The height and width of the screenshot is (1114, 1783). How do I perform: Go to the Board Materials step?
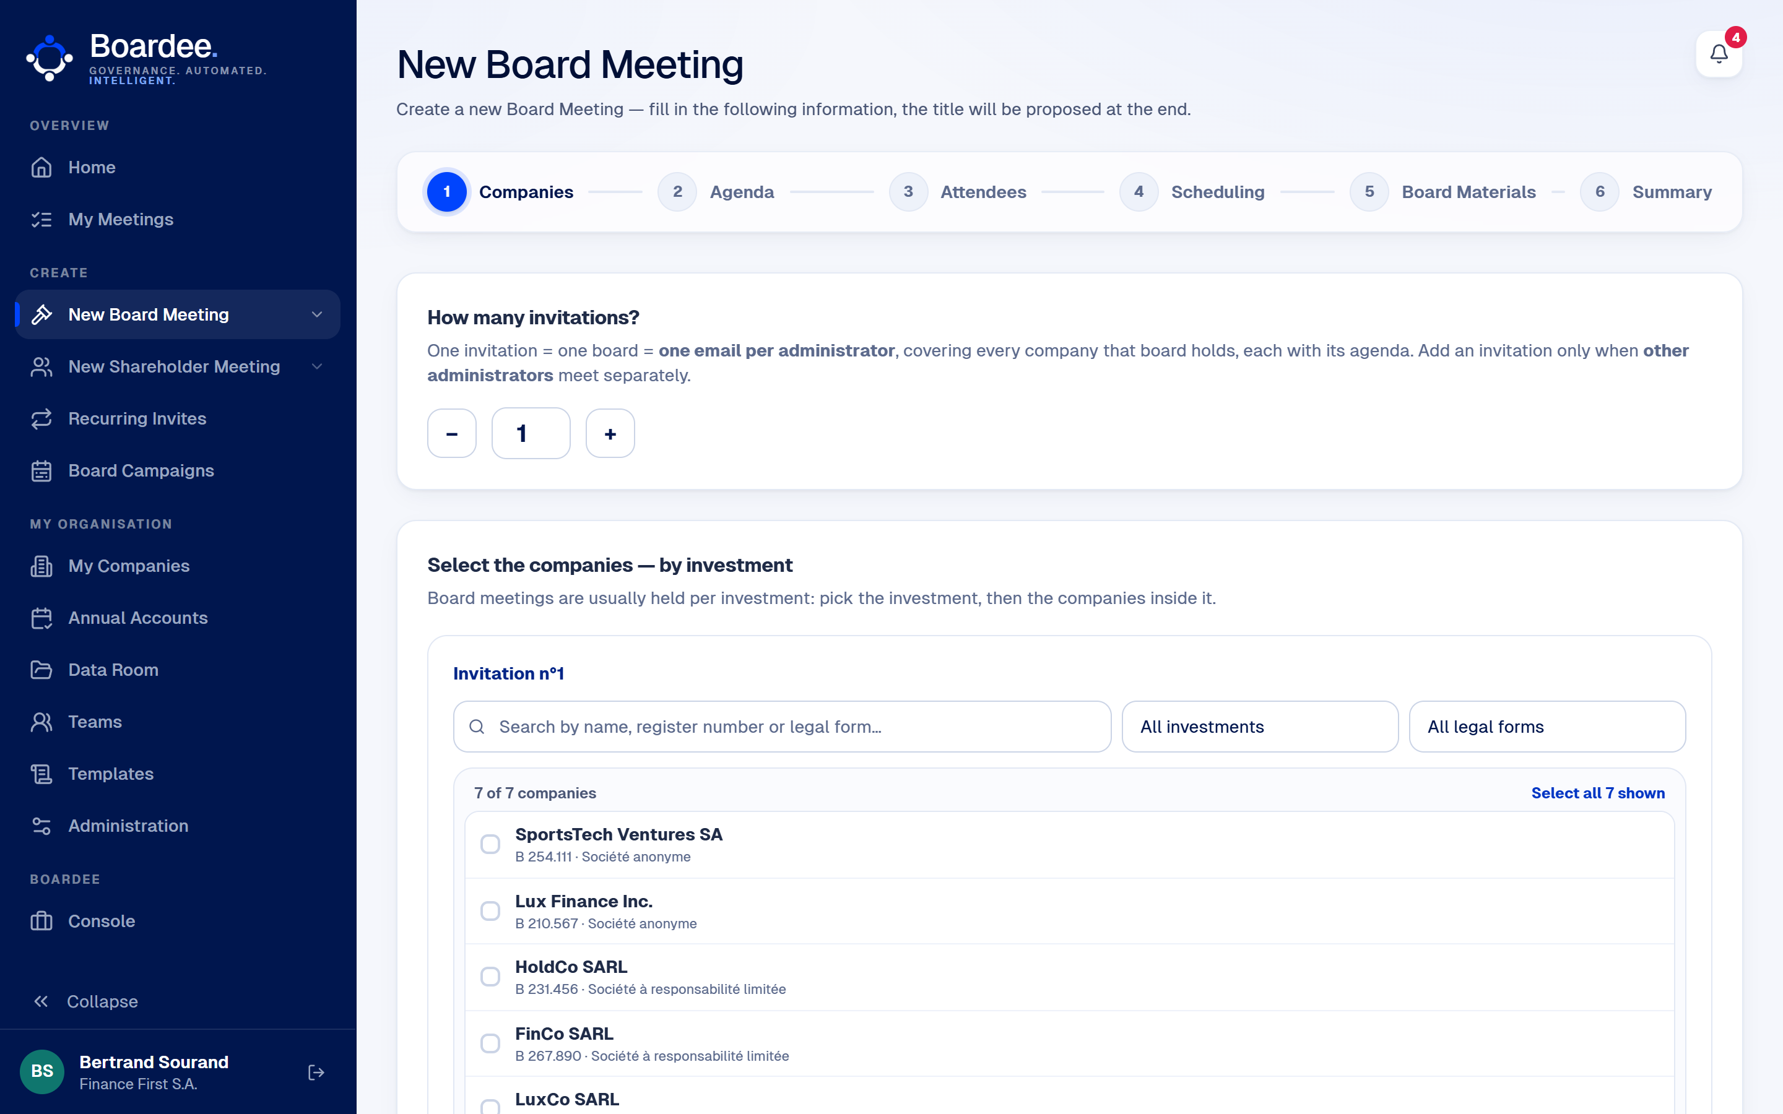coord(1442,192)
